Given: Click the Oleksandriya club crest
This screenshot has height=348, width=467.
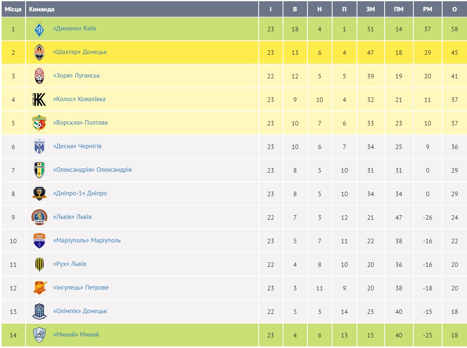Looking at the screenshot, I should (x=39, y=170).
